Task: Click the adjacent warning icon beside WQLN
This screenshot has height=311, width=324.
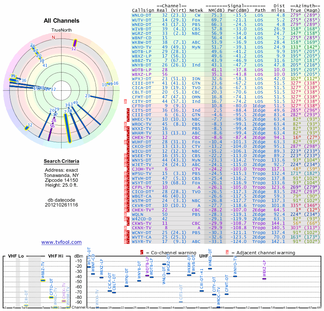Action: point(125,214)
